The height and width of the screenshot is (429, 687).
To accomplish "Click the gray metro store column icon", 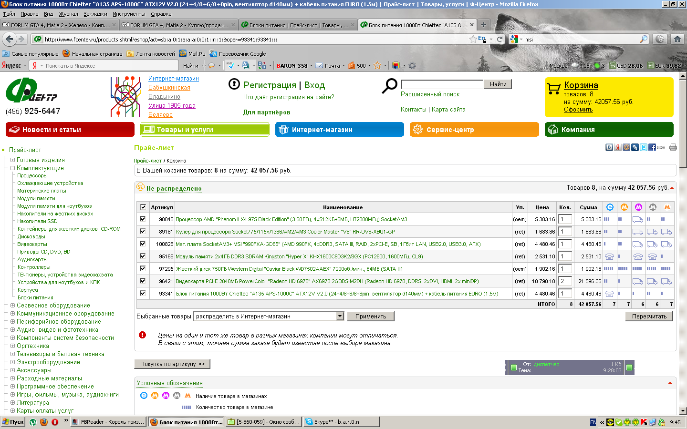I will [653, 207].
